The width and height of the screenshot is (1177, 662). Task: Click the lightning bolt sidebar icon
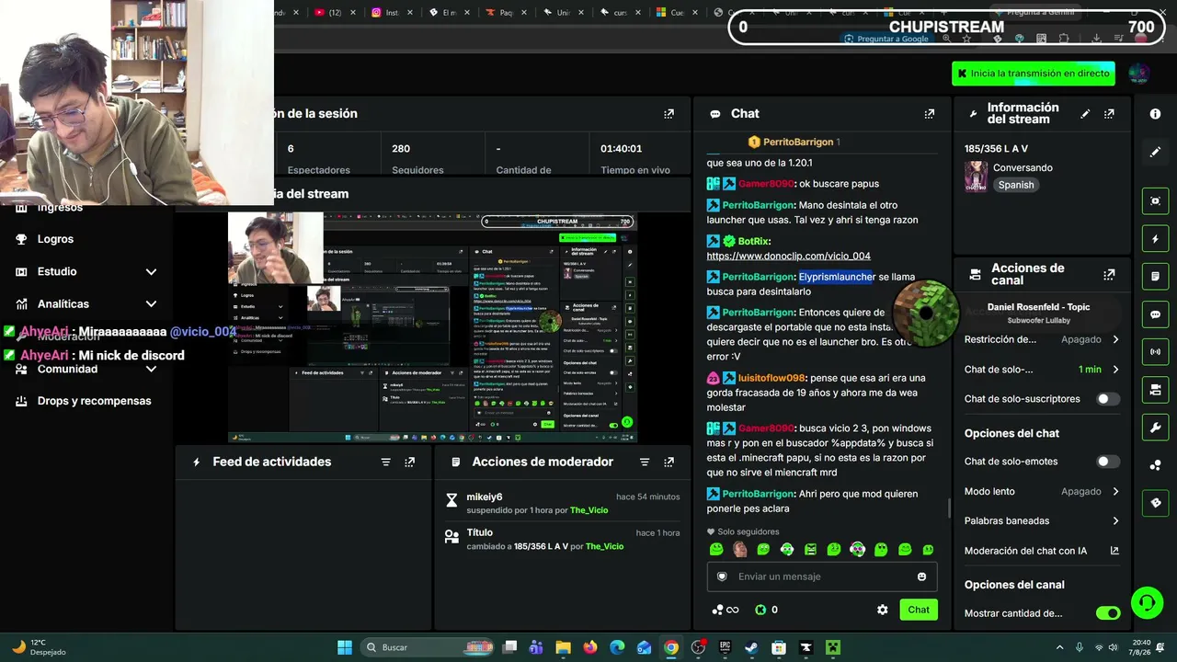1155,239
